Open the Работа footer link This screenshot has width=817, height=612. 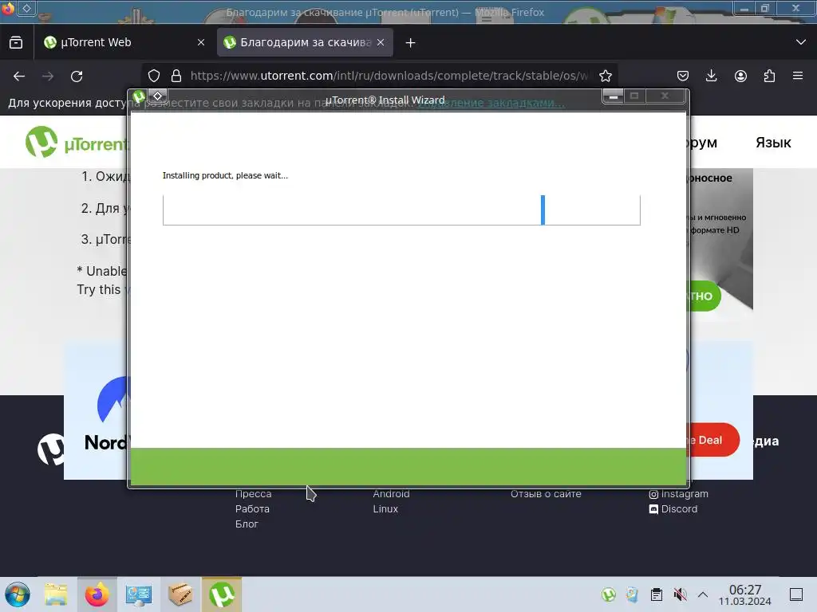252,509
